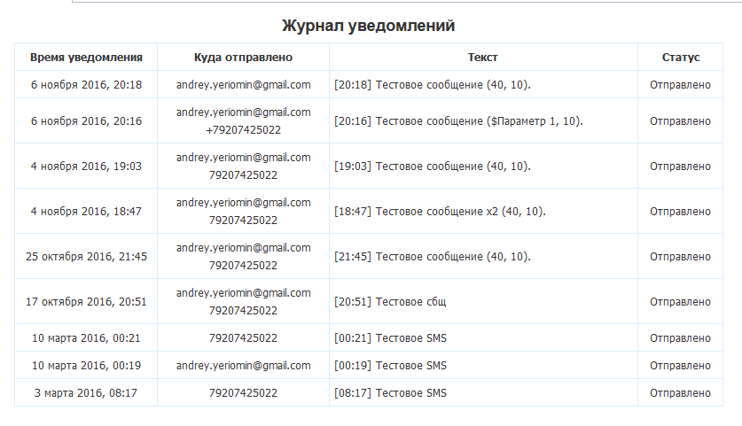Click the +79207425022 phone number
Image resolution: width=742 pixels, height=426 pixels.
(243, 130)
